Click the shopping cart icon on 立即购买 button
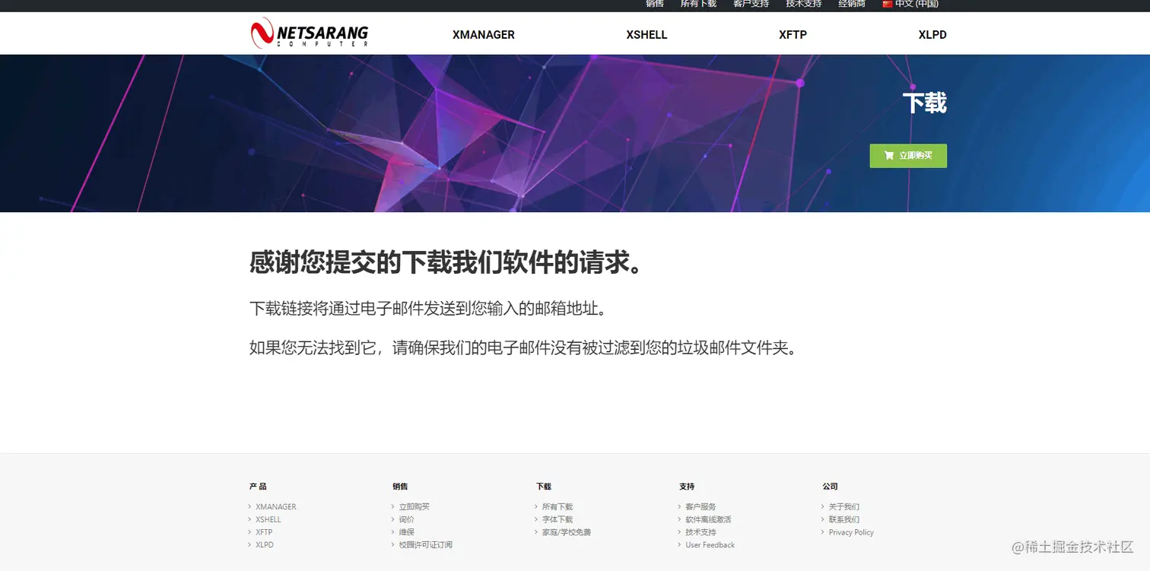The image size is (1150, 571). pyautogui.click(x=889, y=155)
